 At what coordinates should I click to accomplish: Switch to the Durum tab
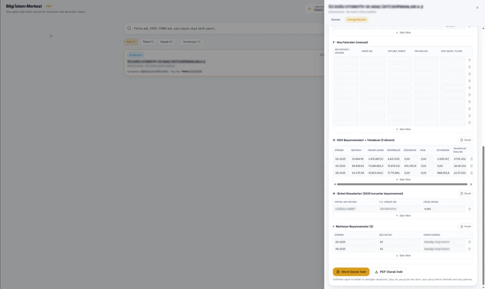coord(336,20)
